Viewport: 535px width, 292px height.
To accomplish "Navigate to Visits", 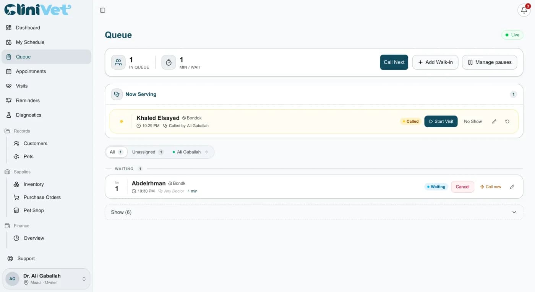I will click(46, 86).
